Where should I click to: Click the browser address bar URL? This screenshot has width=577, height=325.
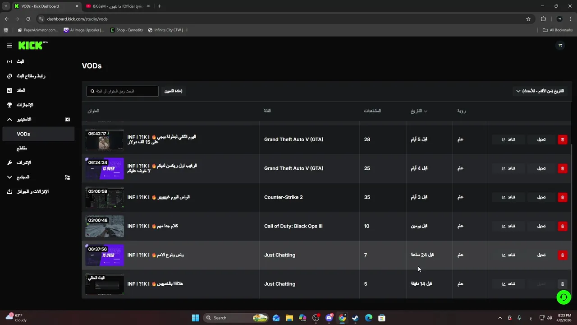tap(77, 19)
